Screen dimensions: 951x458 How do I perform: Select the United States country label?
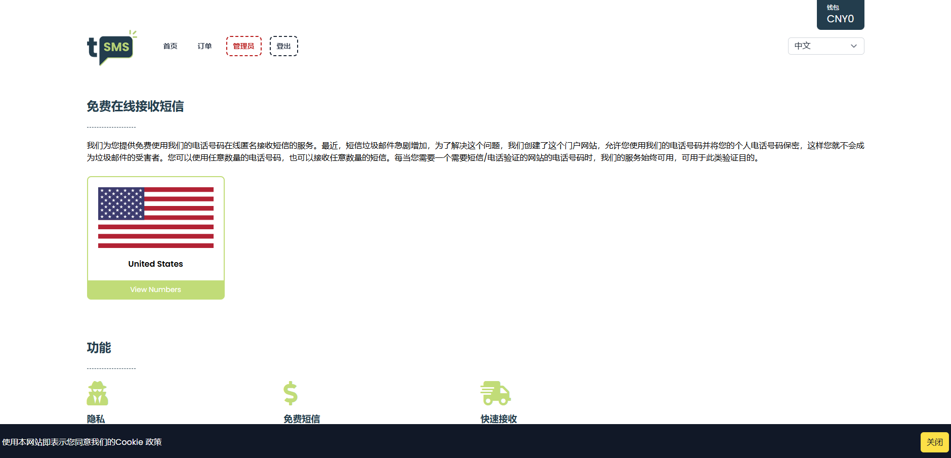tap(155, 264)
